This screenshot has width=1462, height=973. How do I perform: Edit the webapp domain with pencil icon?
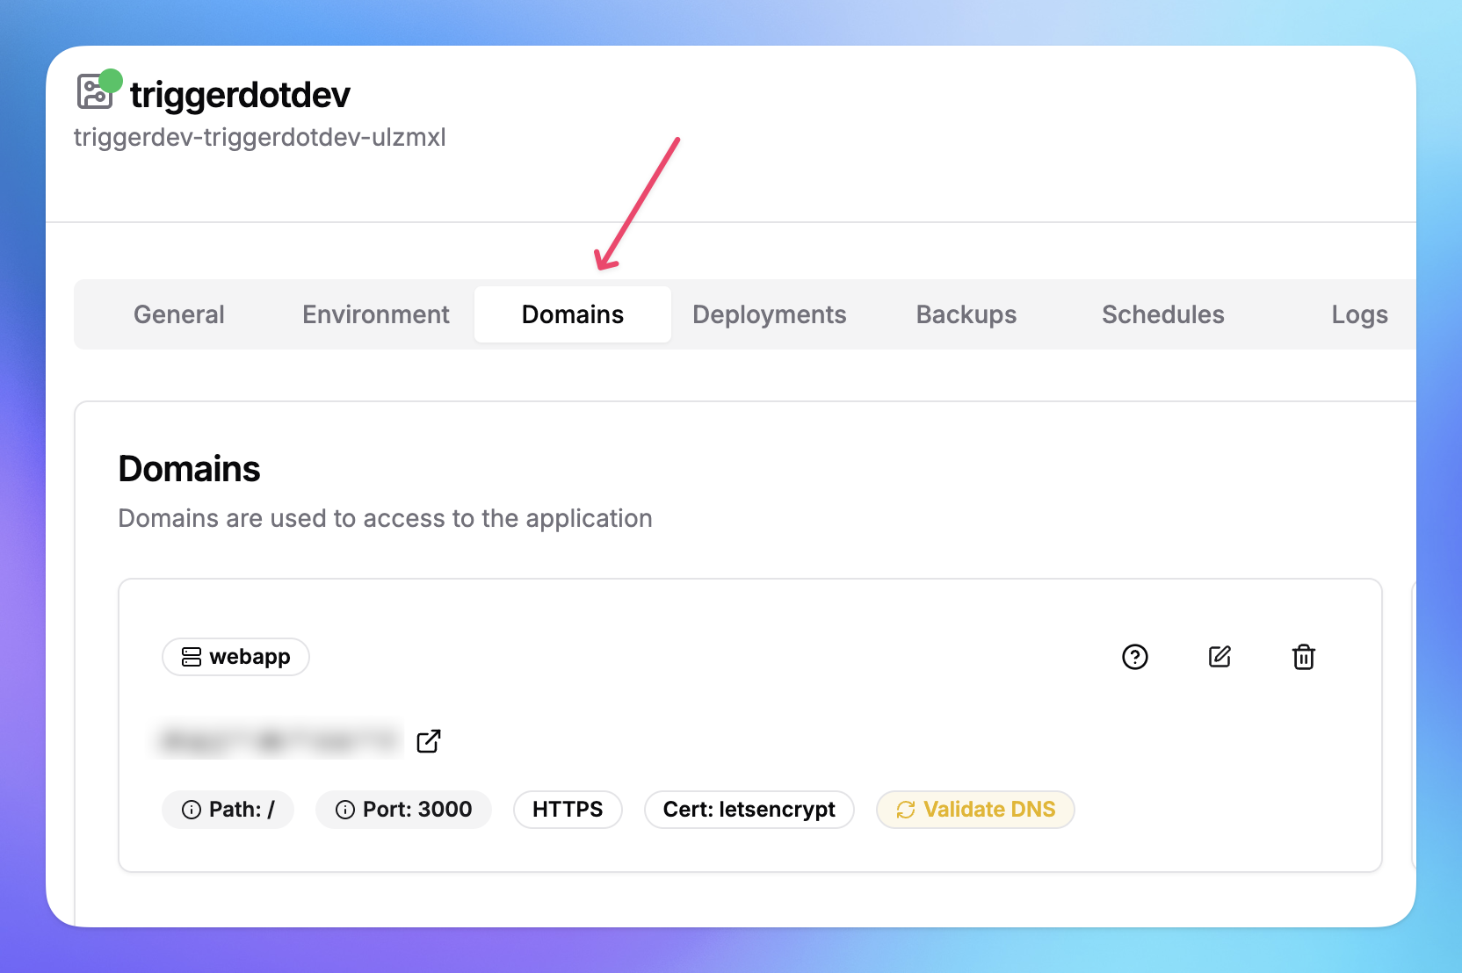point(1220,657)
